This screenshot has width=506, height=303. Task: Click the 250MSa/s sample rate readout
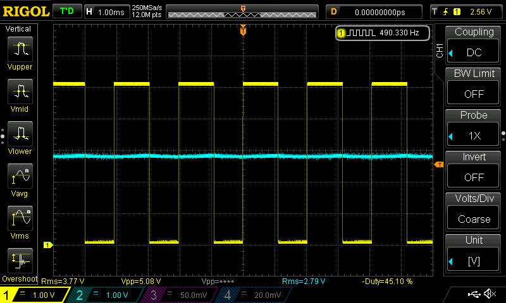tap(147, 8)
